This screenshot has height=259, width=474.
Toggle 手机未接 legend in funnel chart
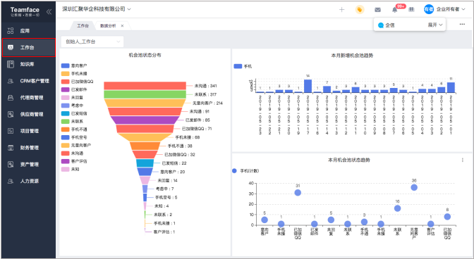tap(74, 74)
